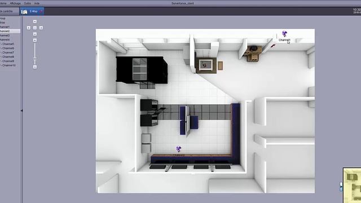Screen dimensions: 361x203
Task: Open the leftmost menu in the menu bar
Action: coord(3,3)
